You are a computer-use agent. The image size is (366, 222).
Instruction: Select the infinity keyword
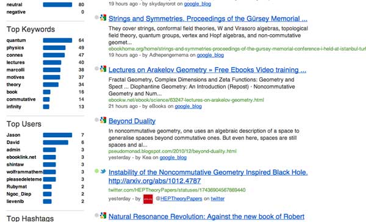(x=14, y=107)
